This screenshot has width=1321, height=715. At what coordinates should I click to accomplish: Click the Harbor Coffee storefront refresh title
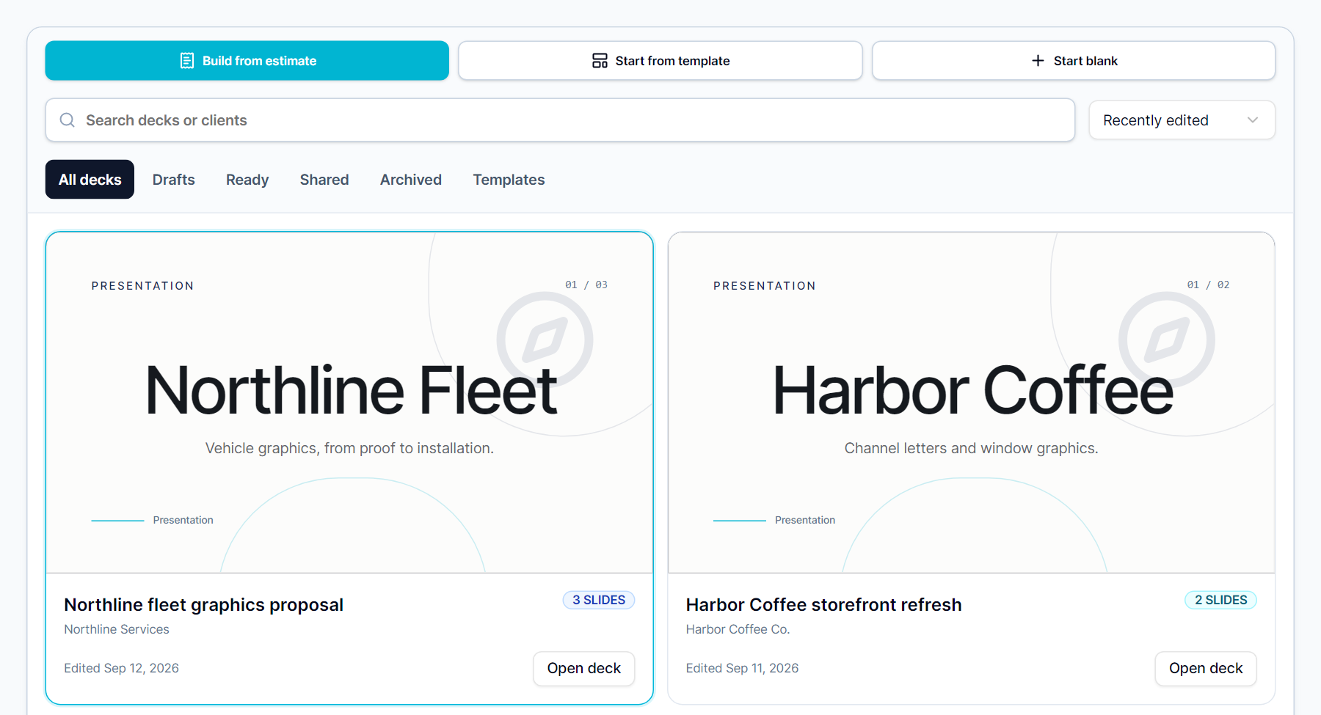[x=823, y=605]
